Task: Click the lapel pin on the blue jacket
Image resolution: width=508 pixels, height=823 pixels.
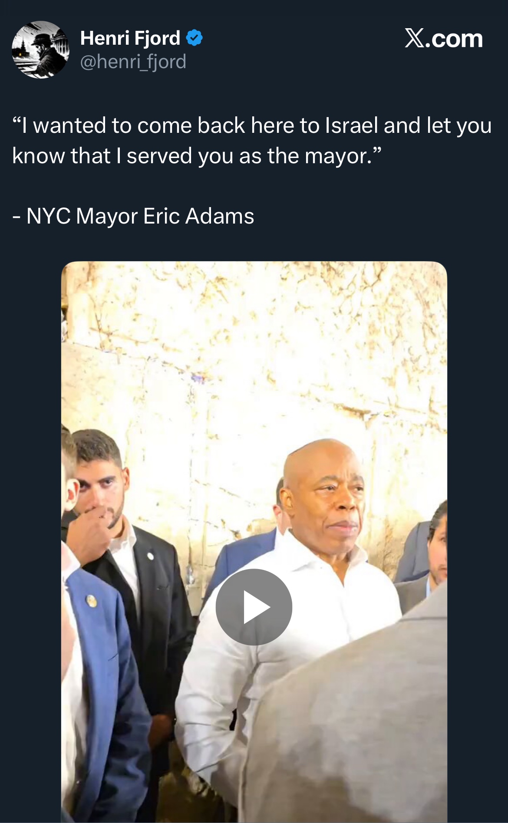Action: (91, 601)
